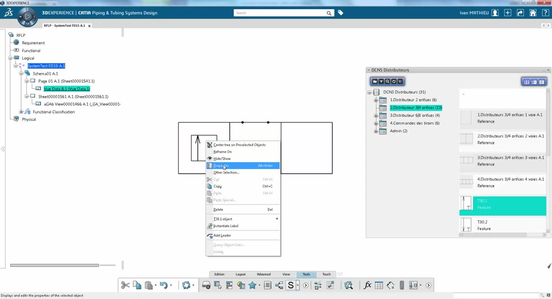Switch DCNS panel to third view mode

pos(542,82)
